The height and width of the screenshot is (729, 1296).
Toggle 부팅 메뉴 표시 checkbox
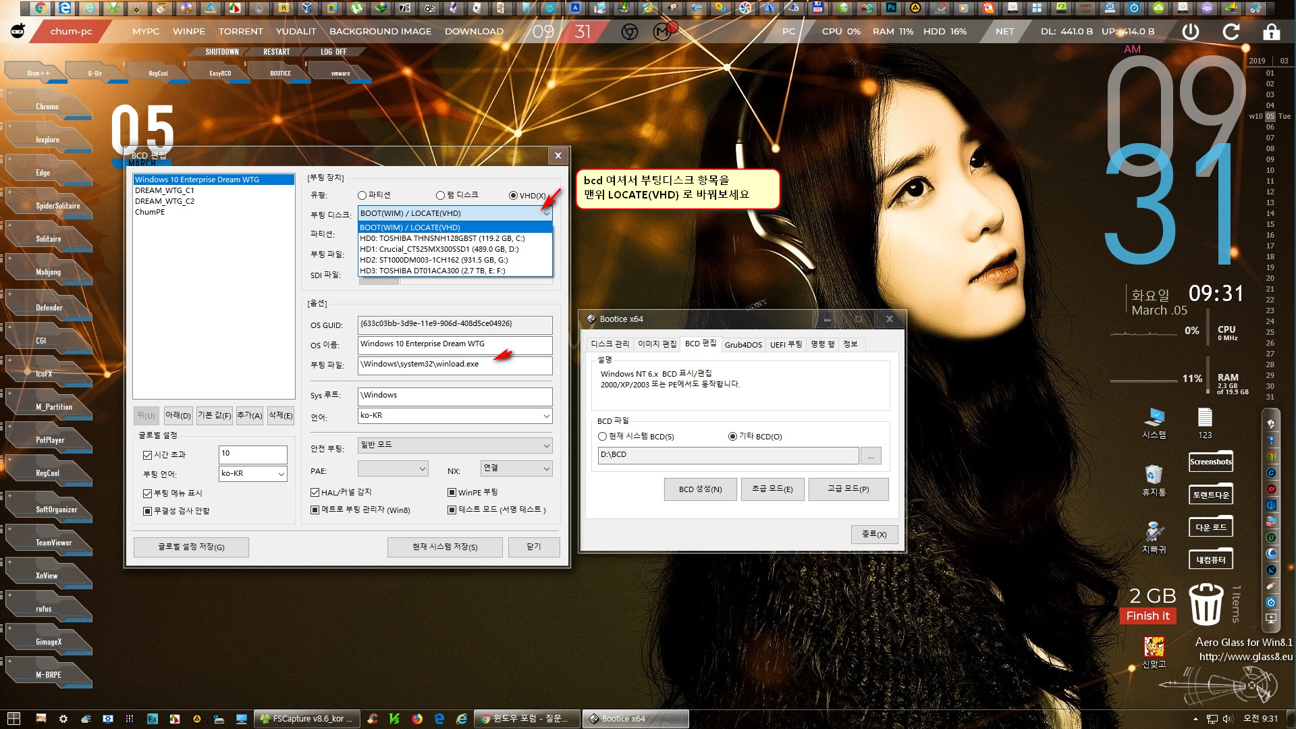tap(148, 493)
